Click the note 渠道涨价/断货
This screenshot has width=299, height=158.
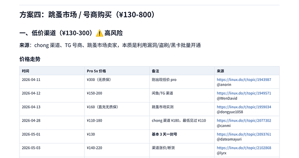[163, 148]
